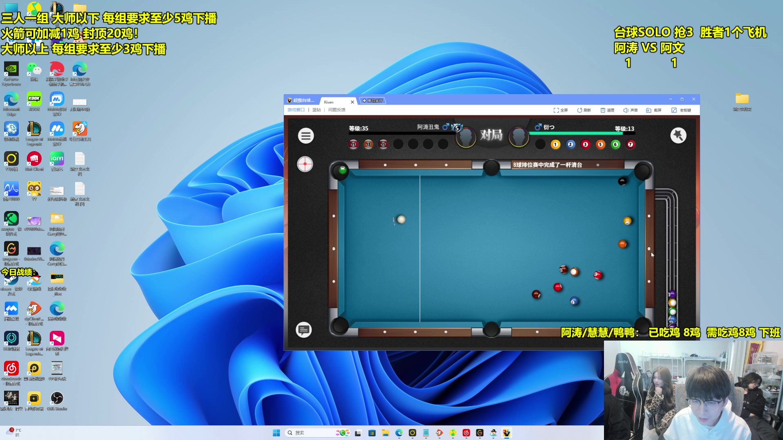
Task: Click the yellow 1 ball indicator
Action: tap(555, 144)
